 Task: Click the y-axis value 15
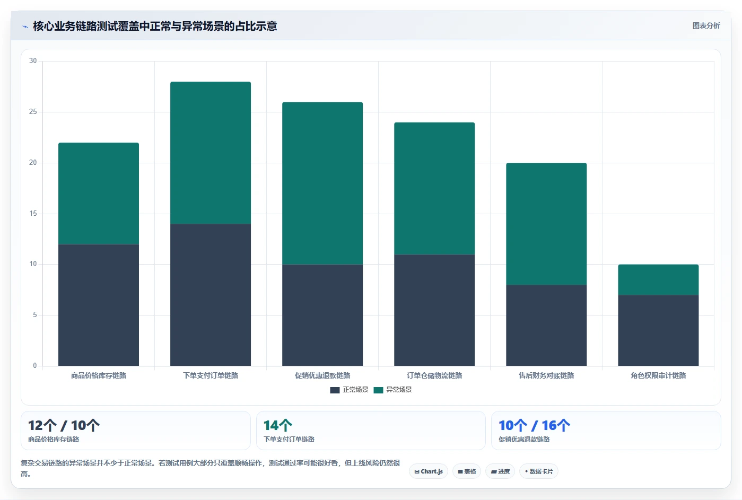(33, 214)
